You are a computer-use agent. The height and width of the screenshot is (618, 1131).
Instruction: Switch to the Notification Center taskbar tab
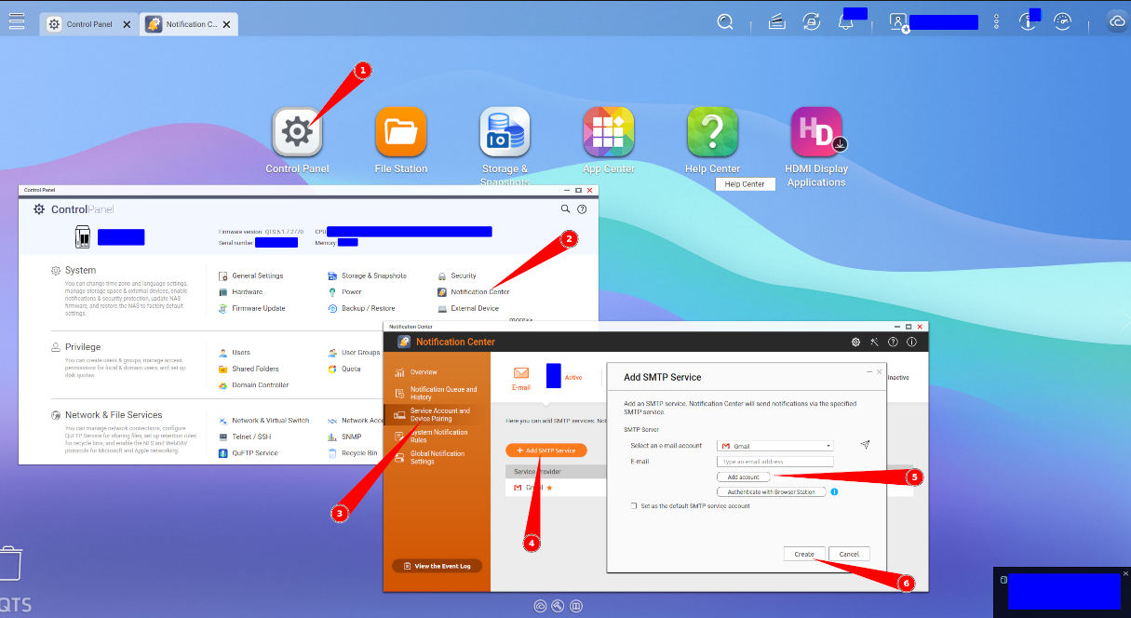point(189,24)
